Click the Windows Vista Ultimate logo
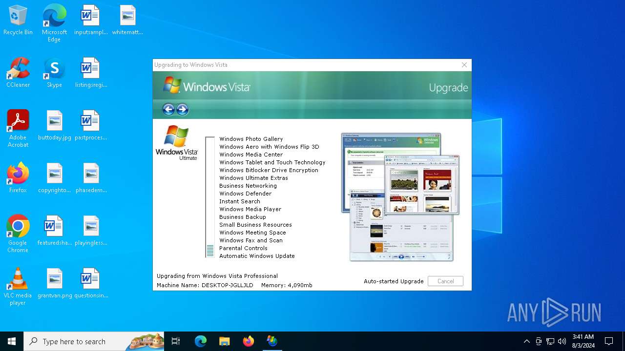This screenshot has width=625, height=351. (x=177, y=143)
